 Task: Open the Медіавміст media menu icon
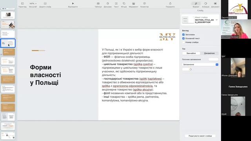133,4
